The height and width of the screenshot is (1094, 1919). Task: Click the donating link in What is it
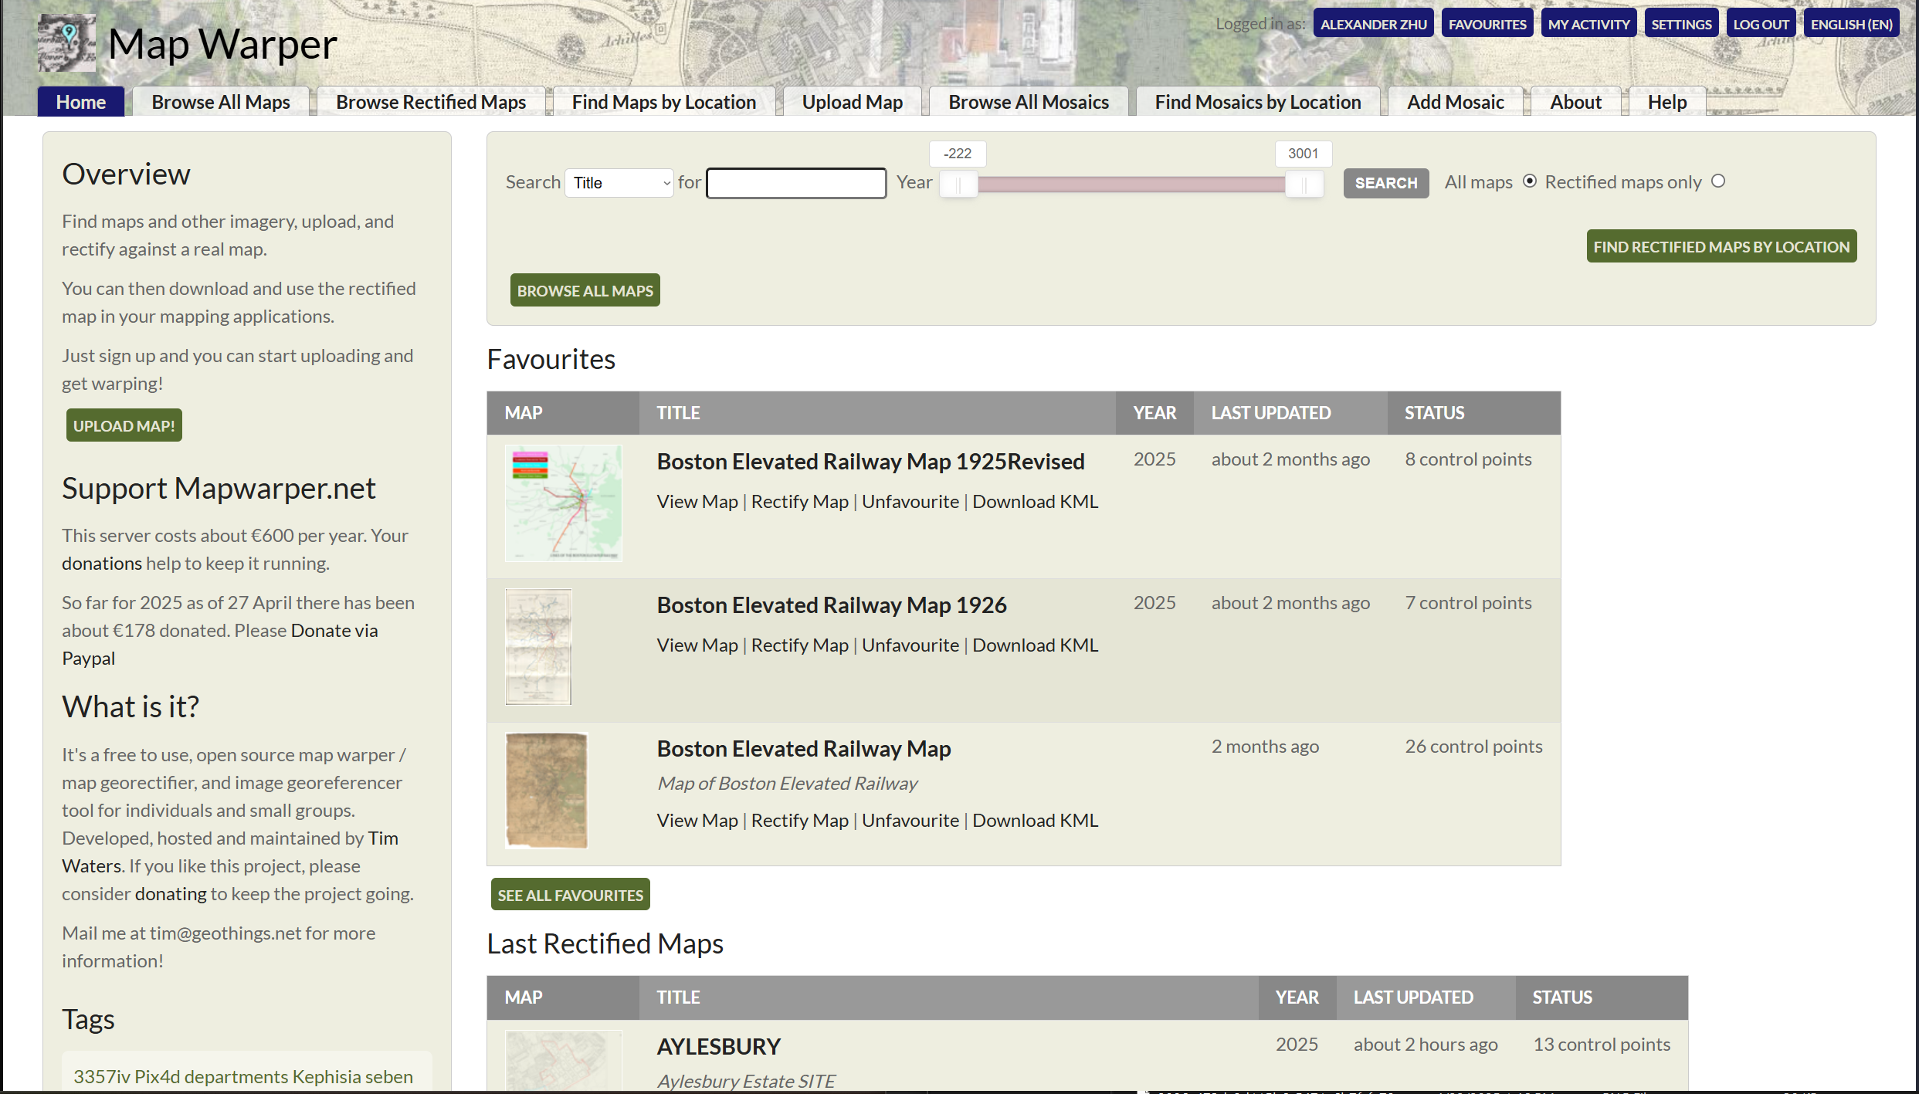(x=171, y=894)
